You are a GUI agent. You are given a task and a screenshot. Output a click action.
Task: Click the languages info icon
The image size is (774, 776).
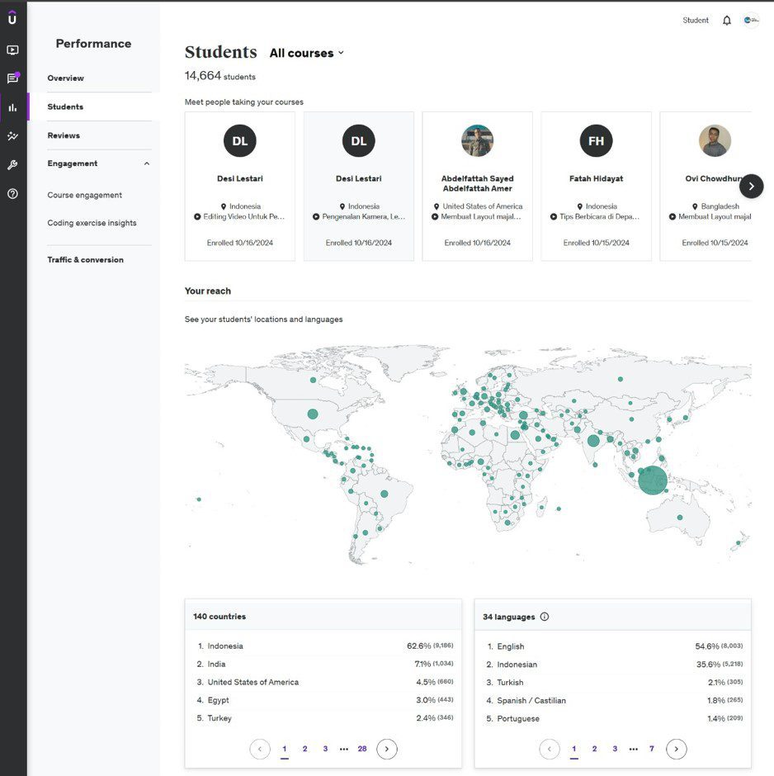(x=545, y=617)
